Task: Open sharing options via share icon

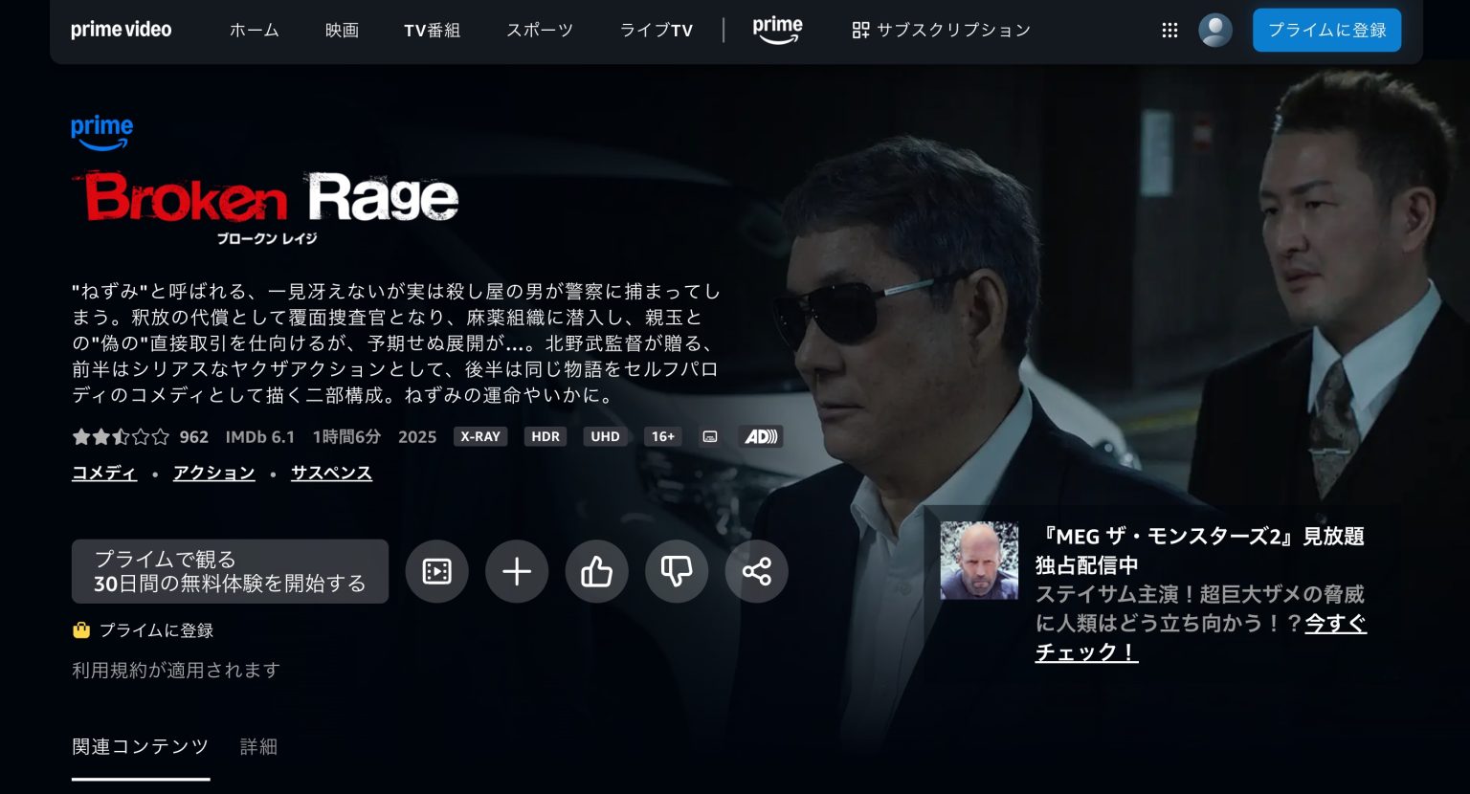Action: (x=756, y=571)
